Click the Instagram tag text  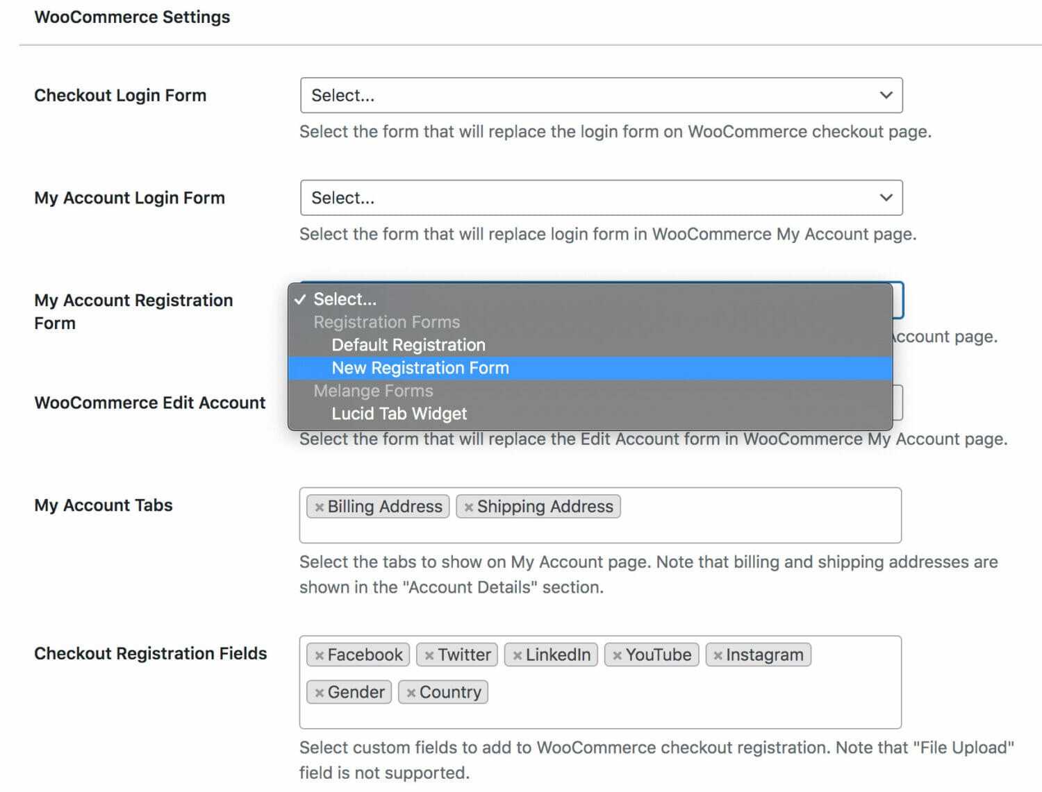tap(765, 655)
